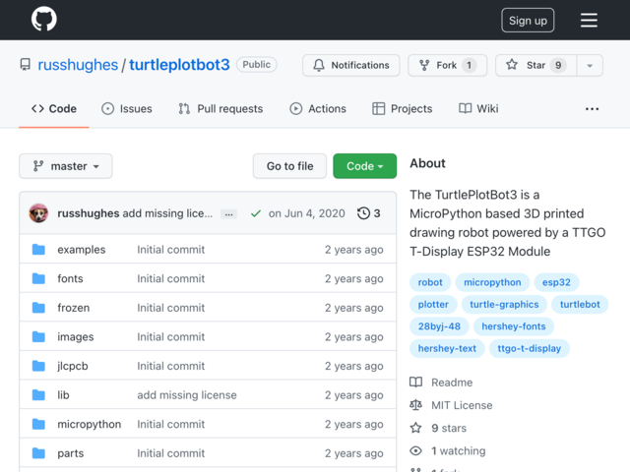Click russhughes avatar thumbnail in commit row
Image resolution: width=630 pixels, height=472 pixels.
point(38,213)
